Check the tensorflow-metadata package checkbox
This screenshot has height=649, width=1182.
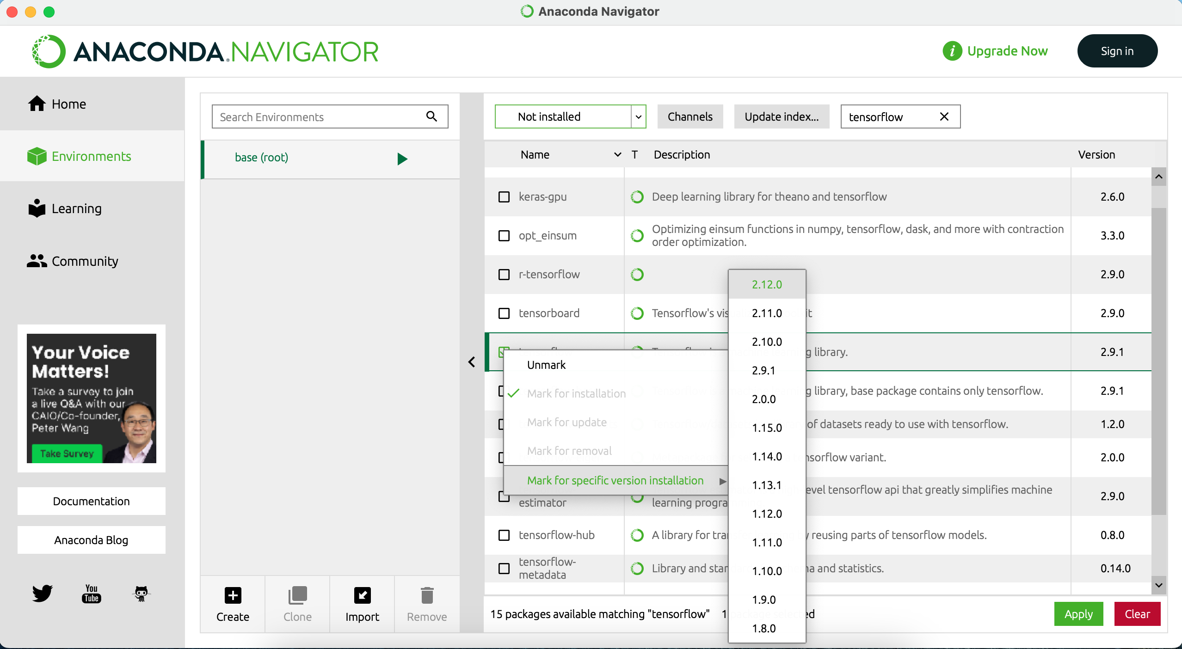click(x=504, y=569)
